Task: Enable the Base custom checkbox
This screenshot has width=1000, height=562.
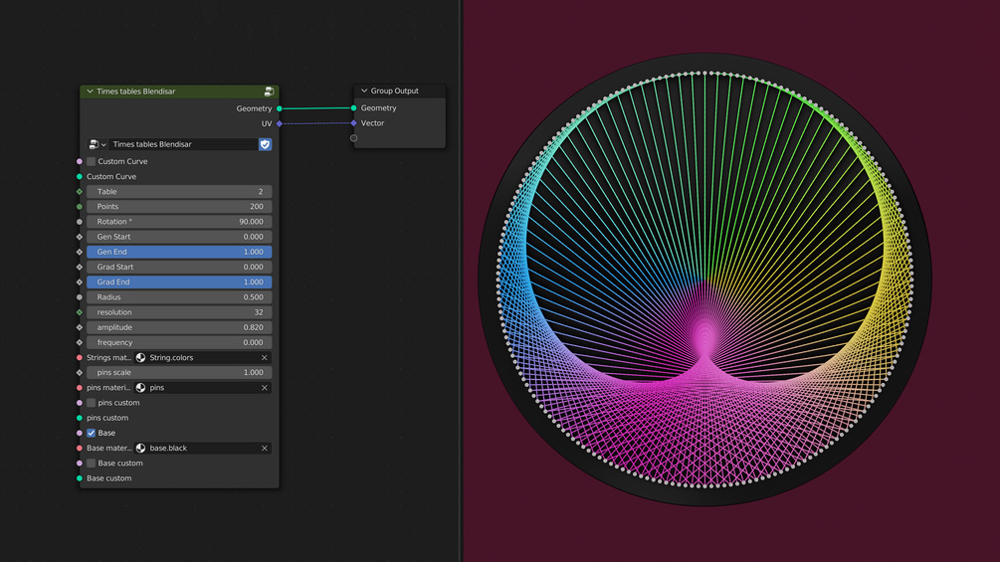Action: 92,464
